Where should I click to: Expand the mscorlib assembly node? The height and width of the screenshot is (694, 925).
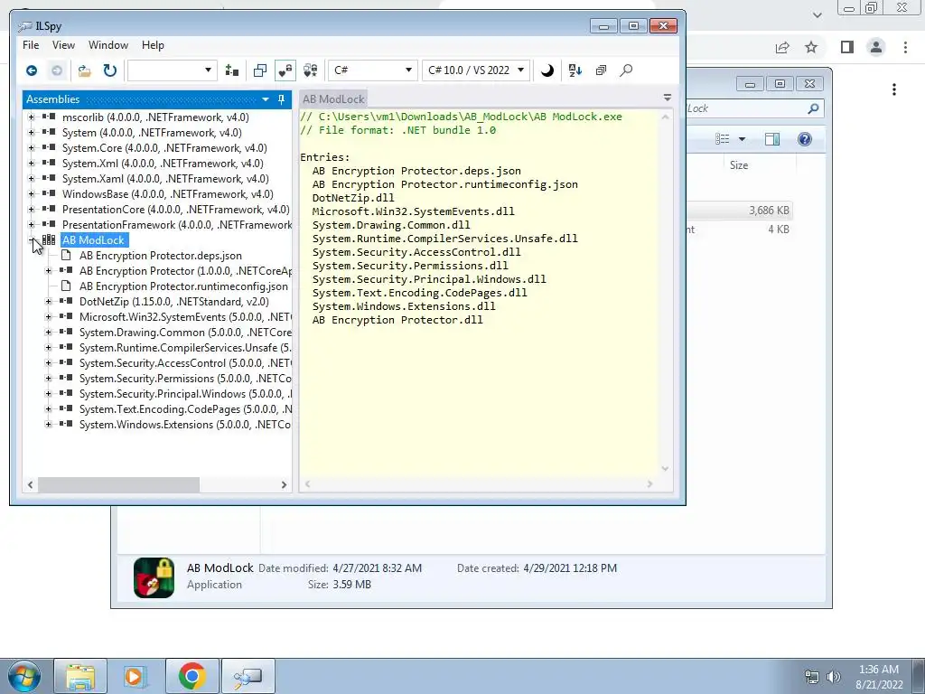tap(32, 117)
